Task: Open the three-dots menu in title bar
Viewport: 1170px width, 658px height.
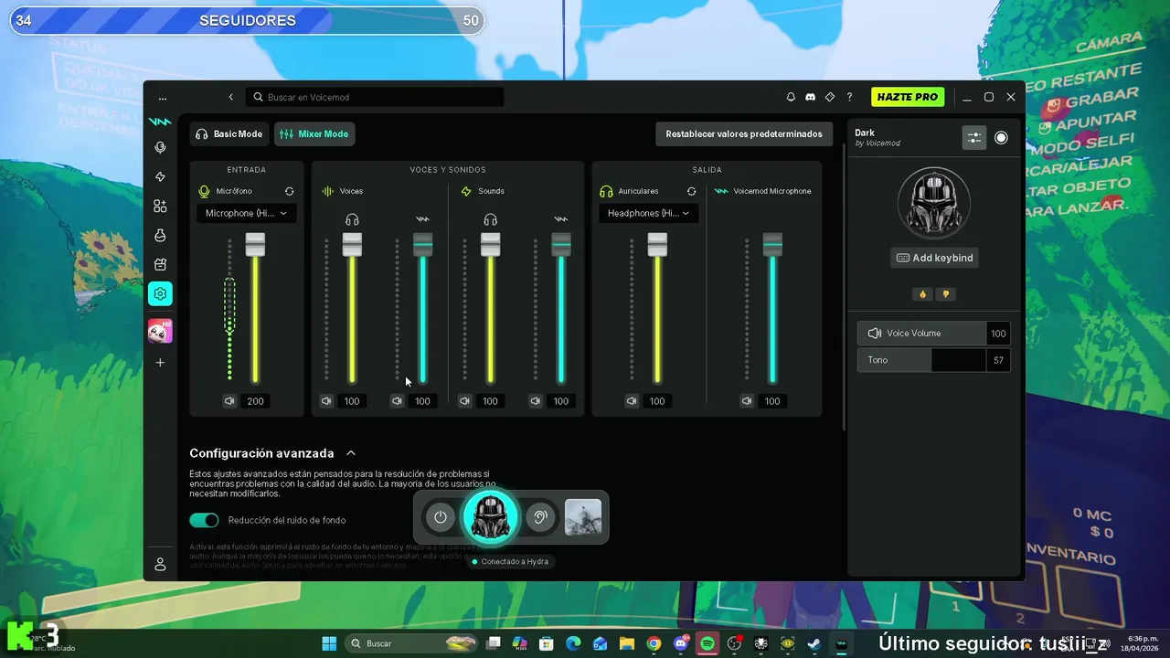Action: (163, 97)
